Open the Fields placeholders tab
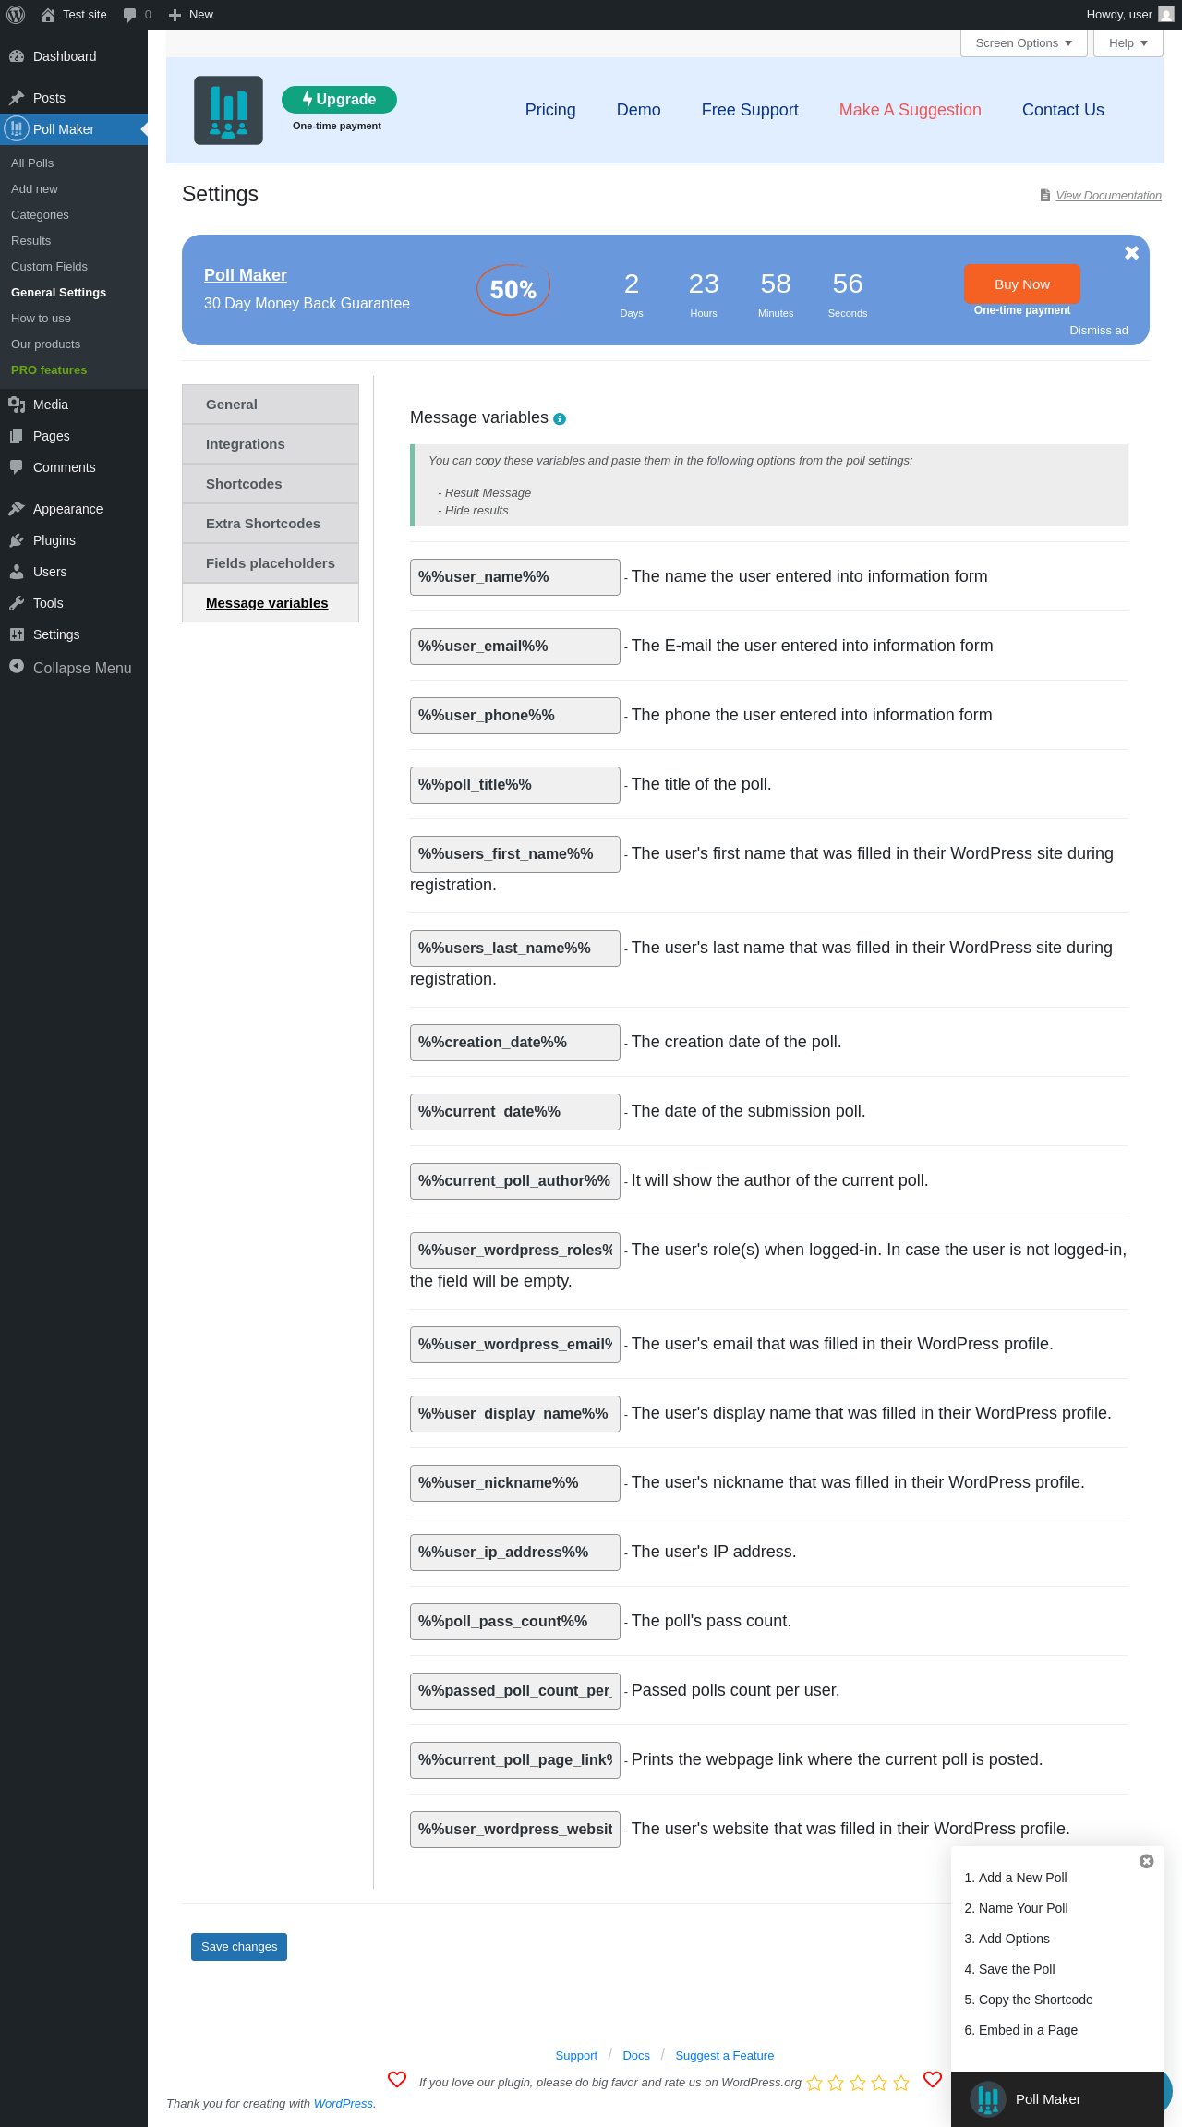Viewport: 1182px width, 2127px height. coord(271,563)
